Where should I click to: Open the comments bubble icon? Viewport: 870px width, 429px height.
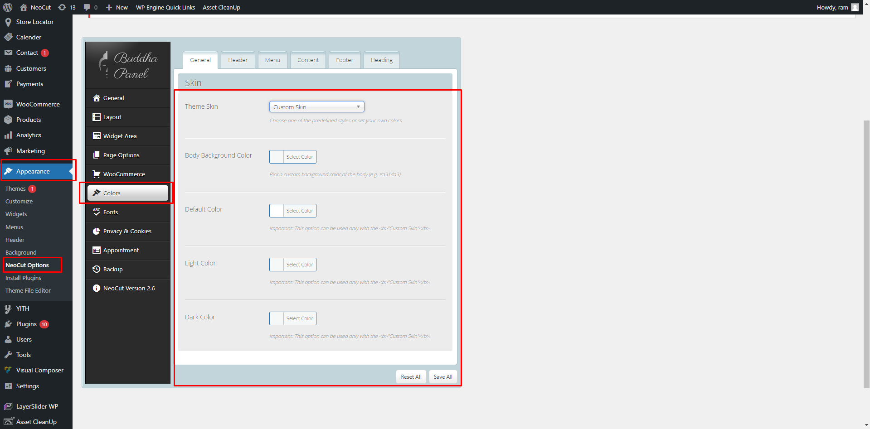tap(87, 7)
